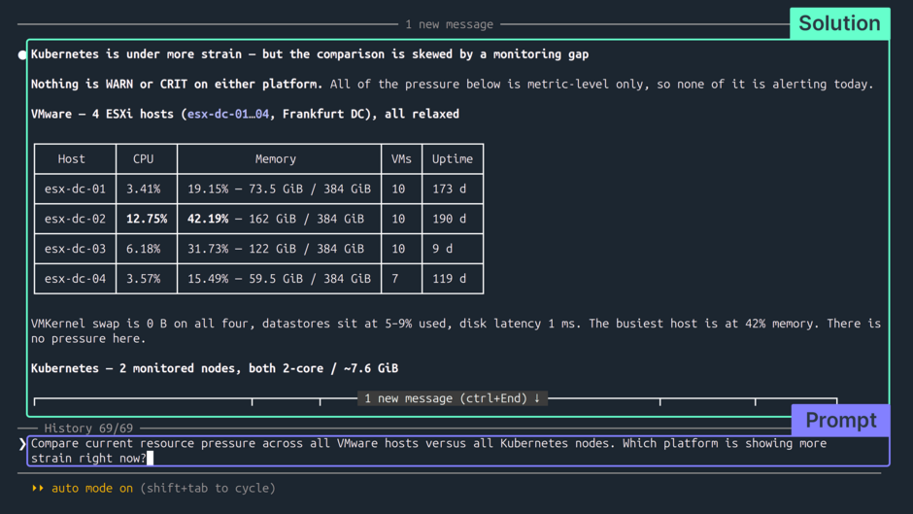The image size is (913, 514).
Task: Click the double-arrow auto mode icon
Action: pos(38,488)
